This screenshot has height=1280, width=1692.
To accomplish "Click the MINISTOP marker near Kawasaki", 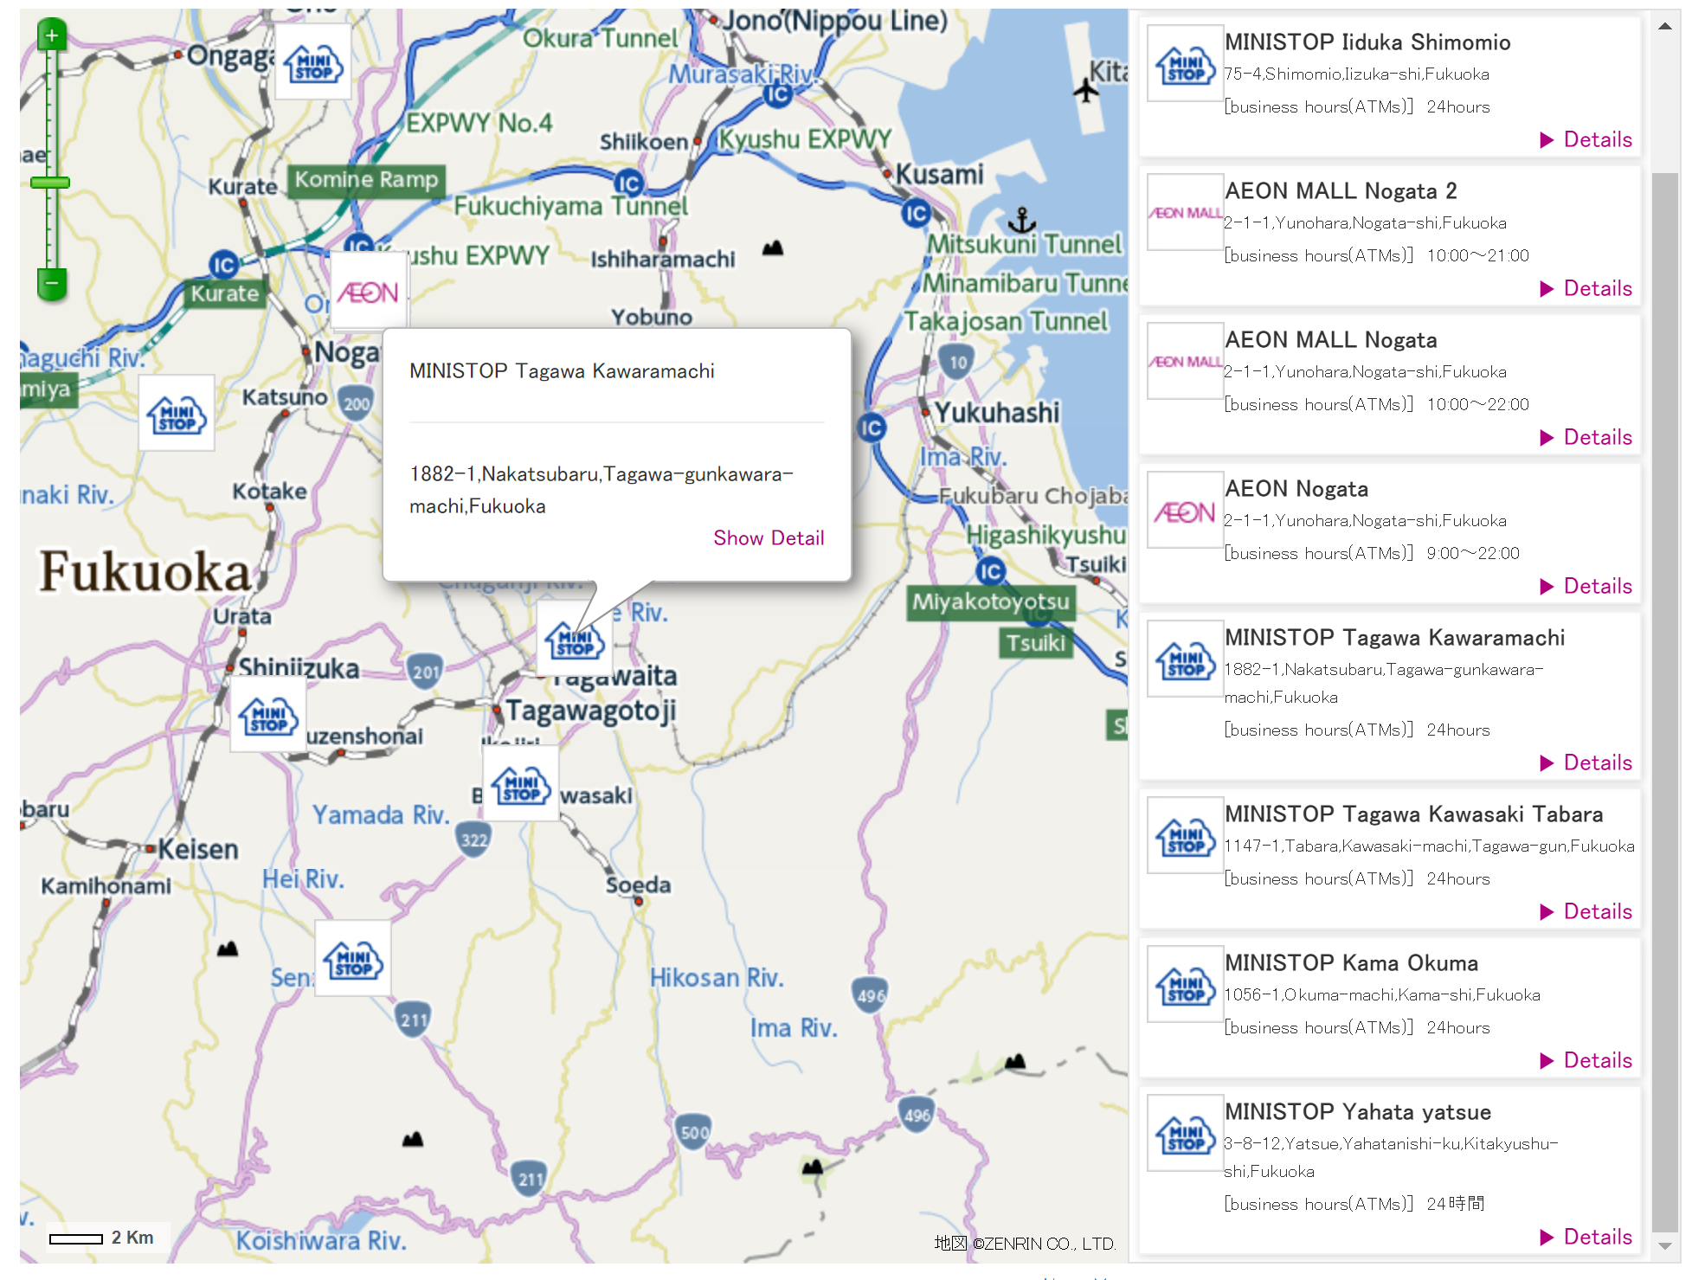I will [x=520, y=782].
